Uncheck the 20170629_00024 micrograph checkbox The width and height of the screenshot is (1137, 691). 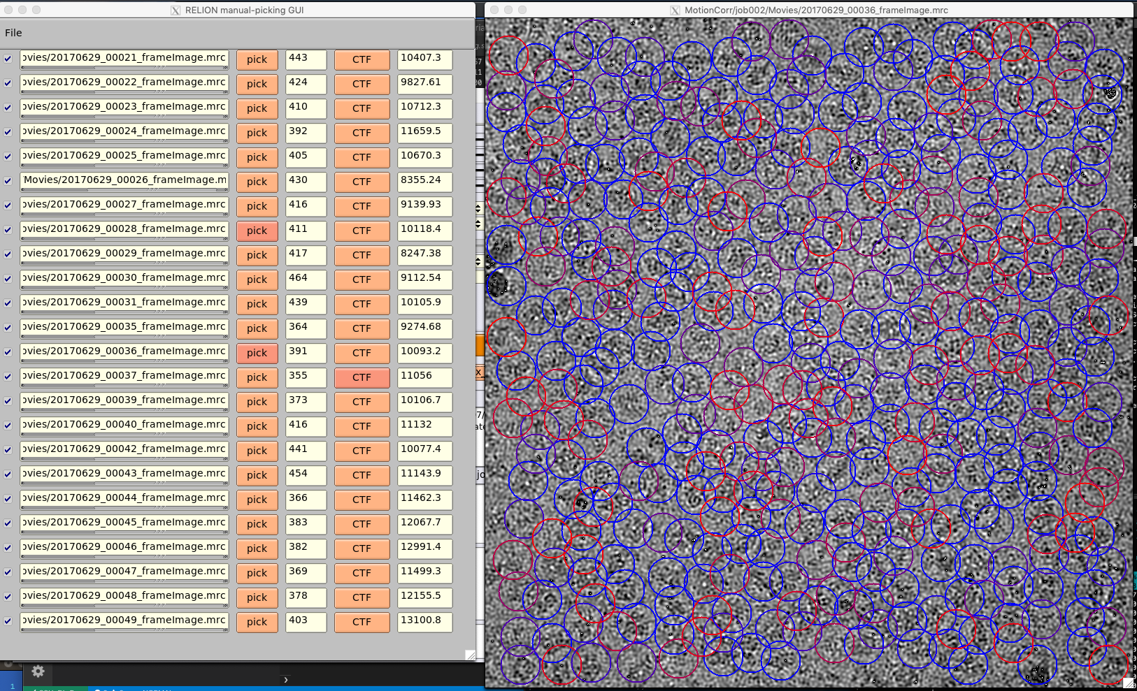(8, 132)
